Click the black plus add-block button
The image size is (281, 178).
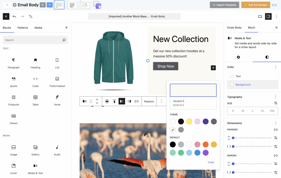click(213, 68)
